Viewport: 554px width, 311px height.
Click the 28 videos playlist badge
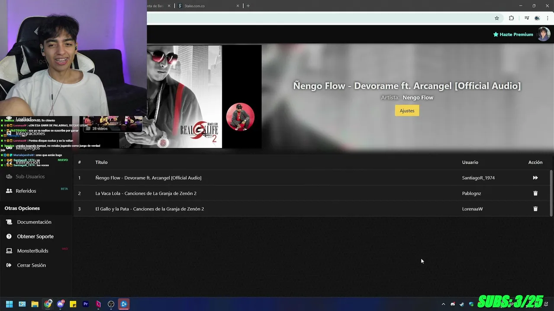[97, 128]
